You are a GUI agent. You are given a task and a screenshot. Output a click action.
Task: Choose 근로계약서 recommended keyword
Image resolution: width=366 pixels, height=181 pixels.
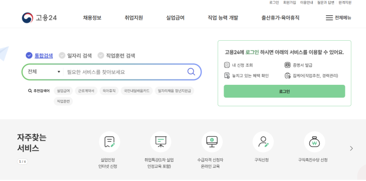click(86, 91)
